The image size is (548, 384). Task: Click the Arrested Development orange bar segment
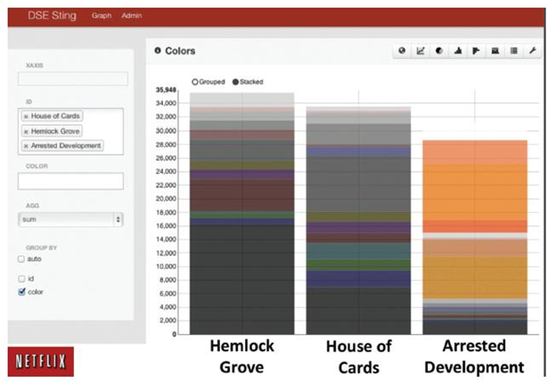click(475, 192)
